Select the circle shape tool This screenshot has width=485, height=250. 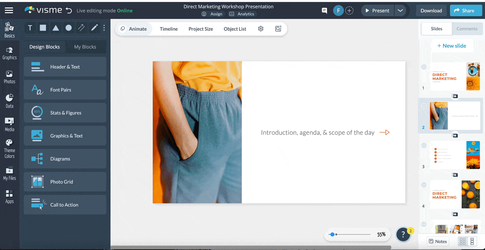[68, 28]
